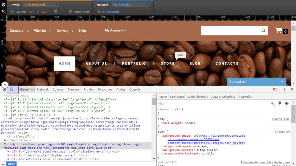This screenshot has width=296, height=166.
Task: Open the Network throttling dropdown
Action: tap(130, 5)
